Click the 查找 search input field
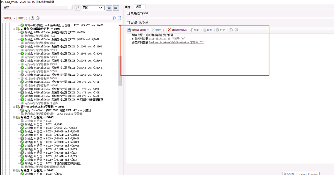Viewport: 334px width, 175px height. pos(38,8)
